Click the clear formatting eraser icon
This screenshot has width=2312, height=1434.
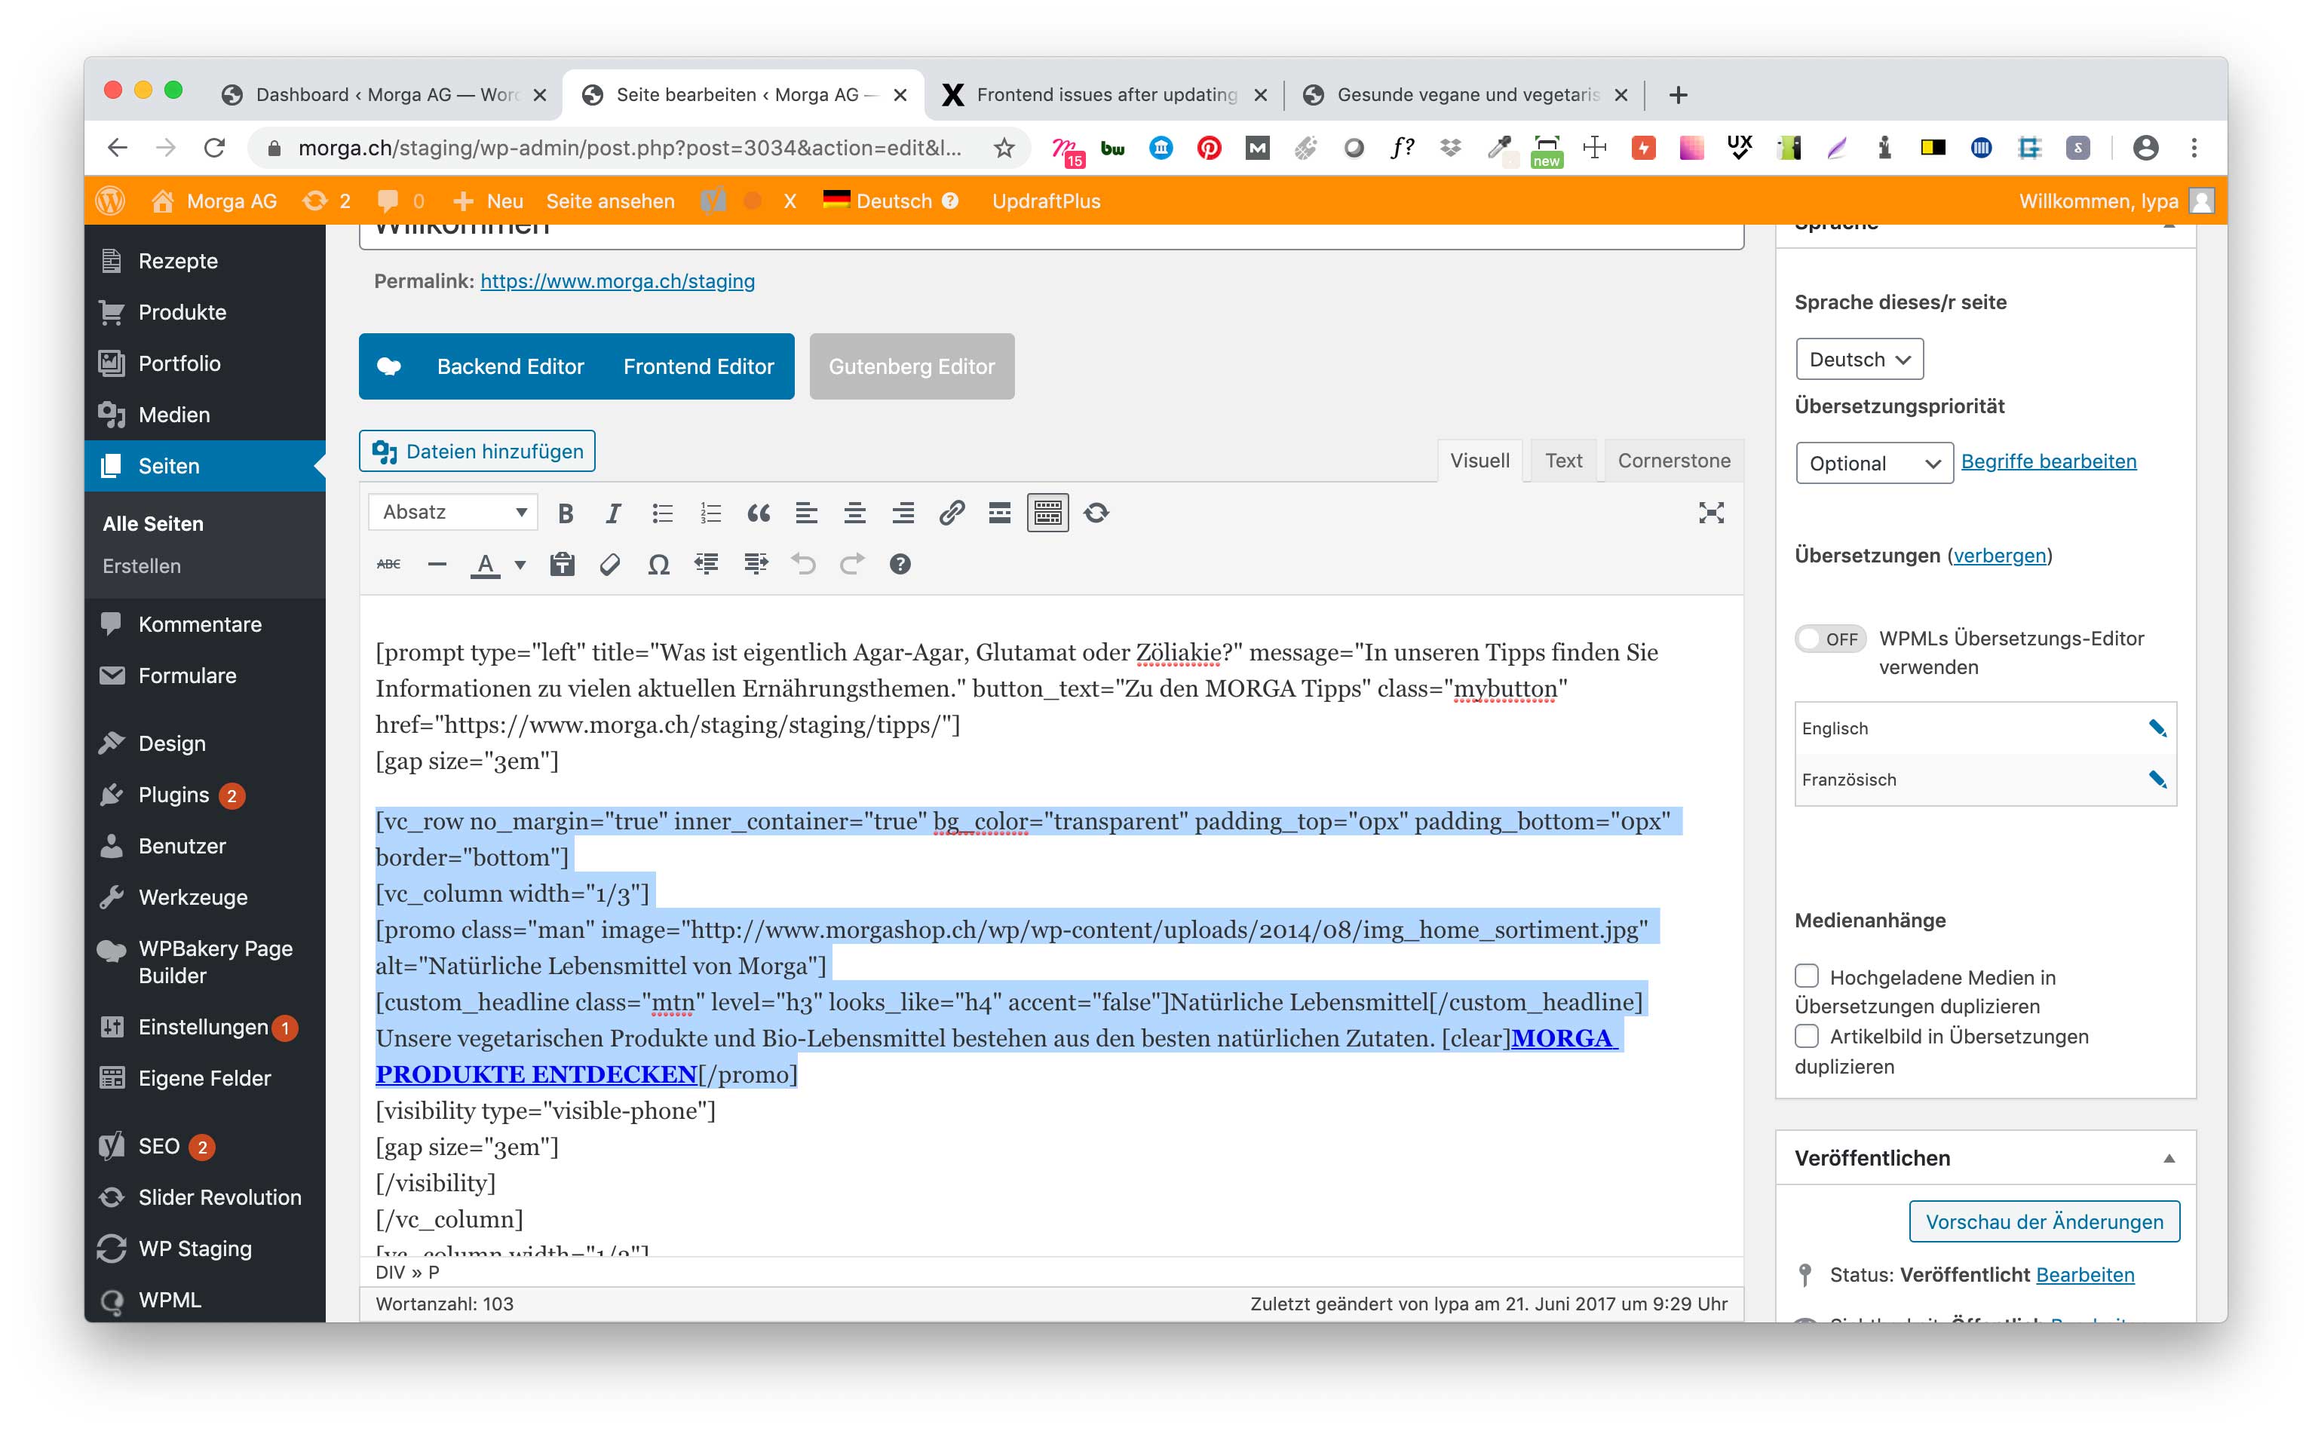(610, 565)
